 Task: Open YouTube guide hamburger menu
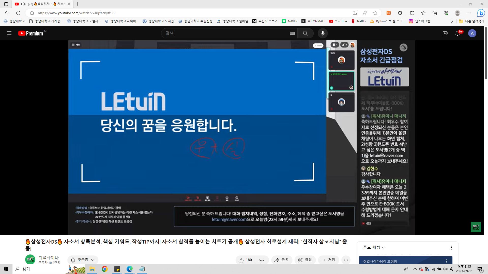9,33
